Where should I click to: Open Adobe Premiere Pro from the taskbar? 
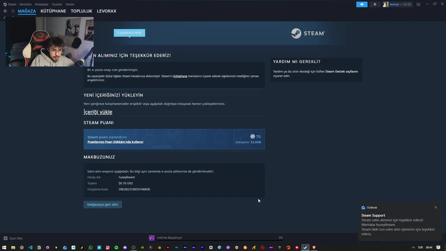tap(202, 248)
